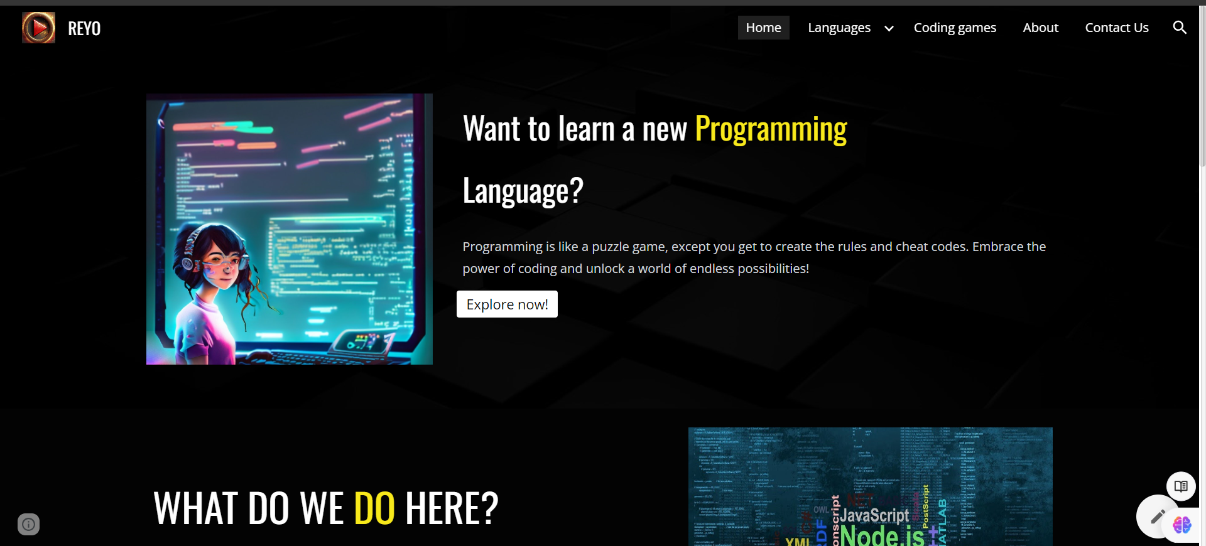Image resolution: width=1206 pixels, height=546 pixels.
Task: Open the About page
Action: click(x=1040, y=28)
